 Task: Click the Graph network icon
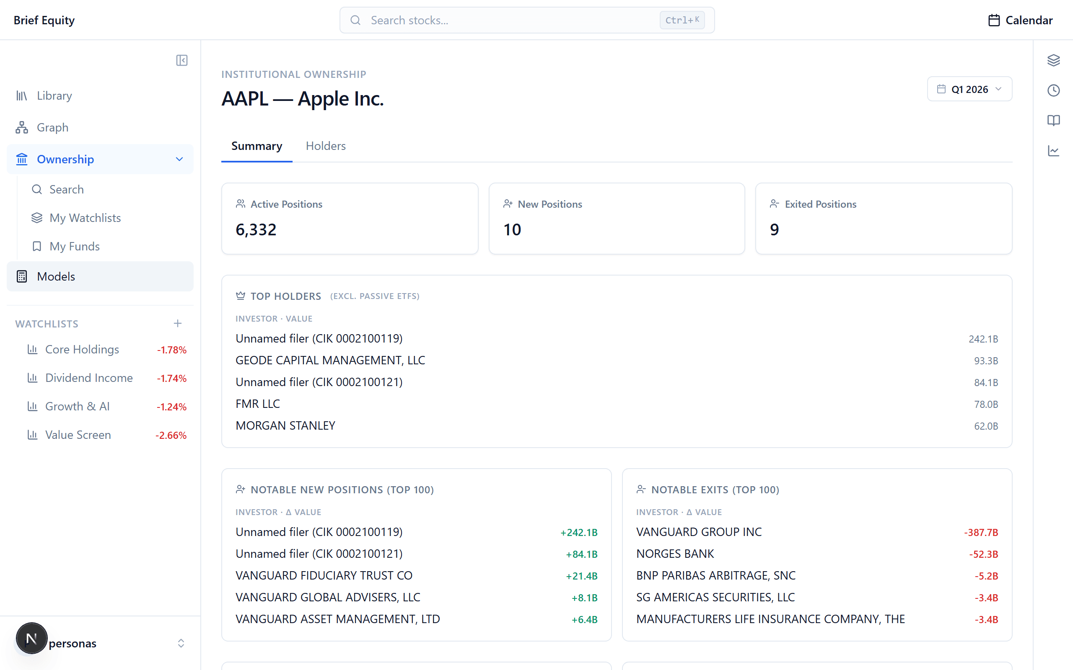(22, 128)
